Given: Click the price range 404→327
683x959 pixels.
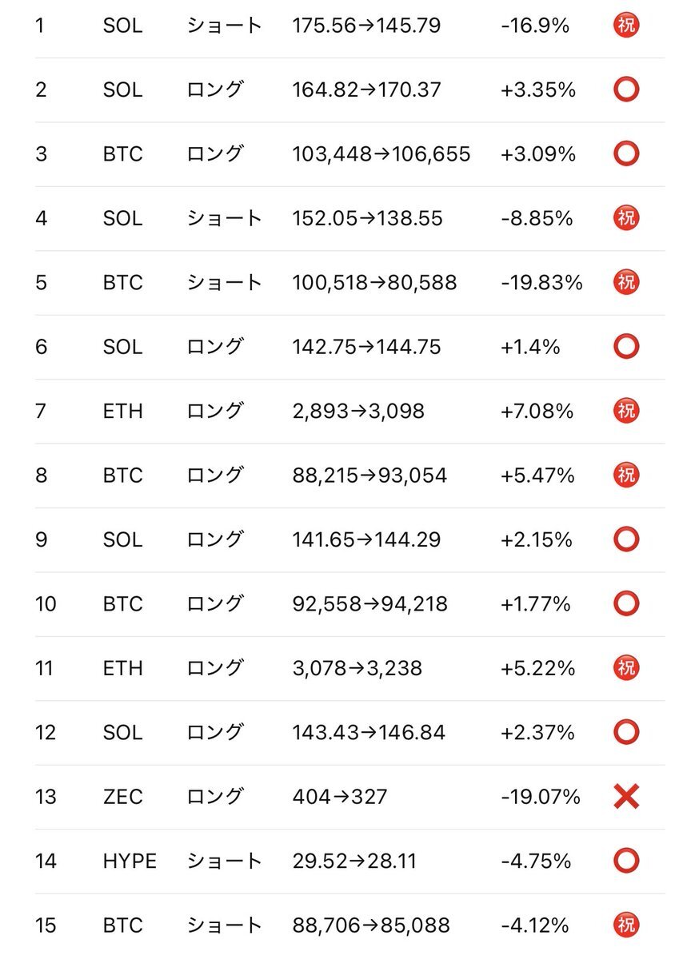Looking at the screenshot, I should (340, 797).
